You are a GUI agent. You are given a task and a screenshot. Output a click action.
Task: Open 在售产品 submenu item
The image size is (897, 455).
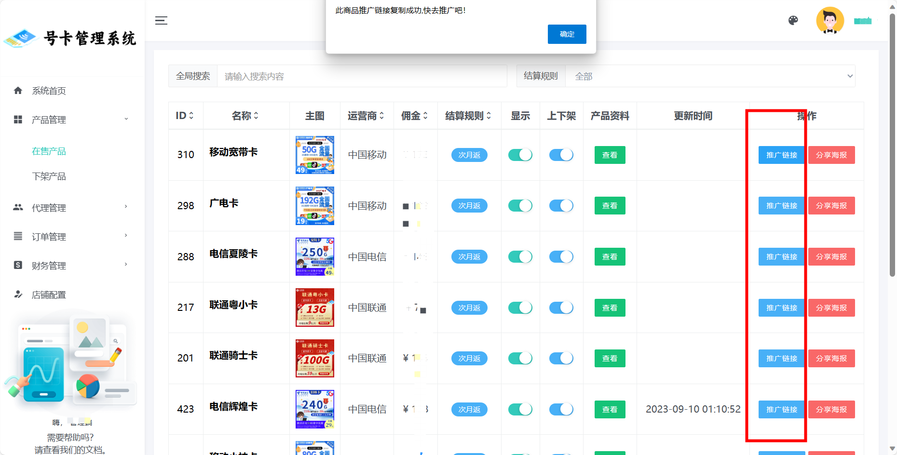click(49, 151)
